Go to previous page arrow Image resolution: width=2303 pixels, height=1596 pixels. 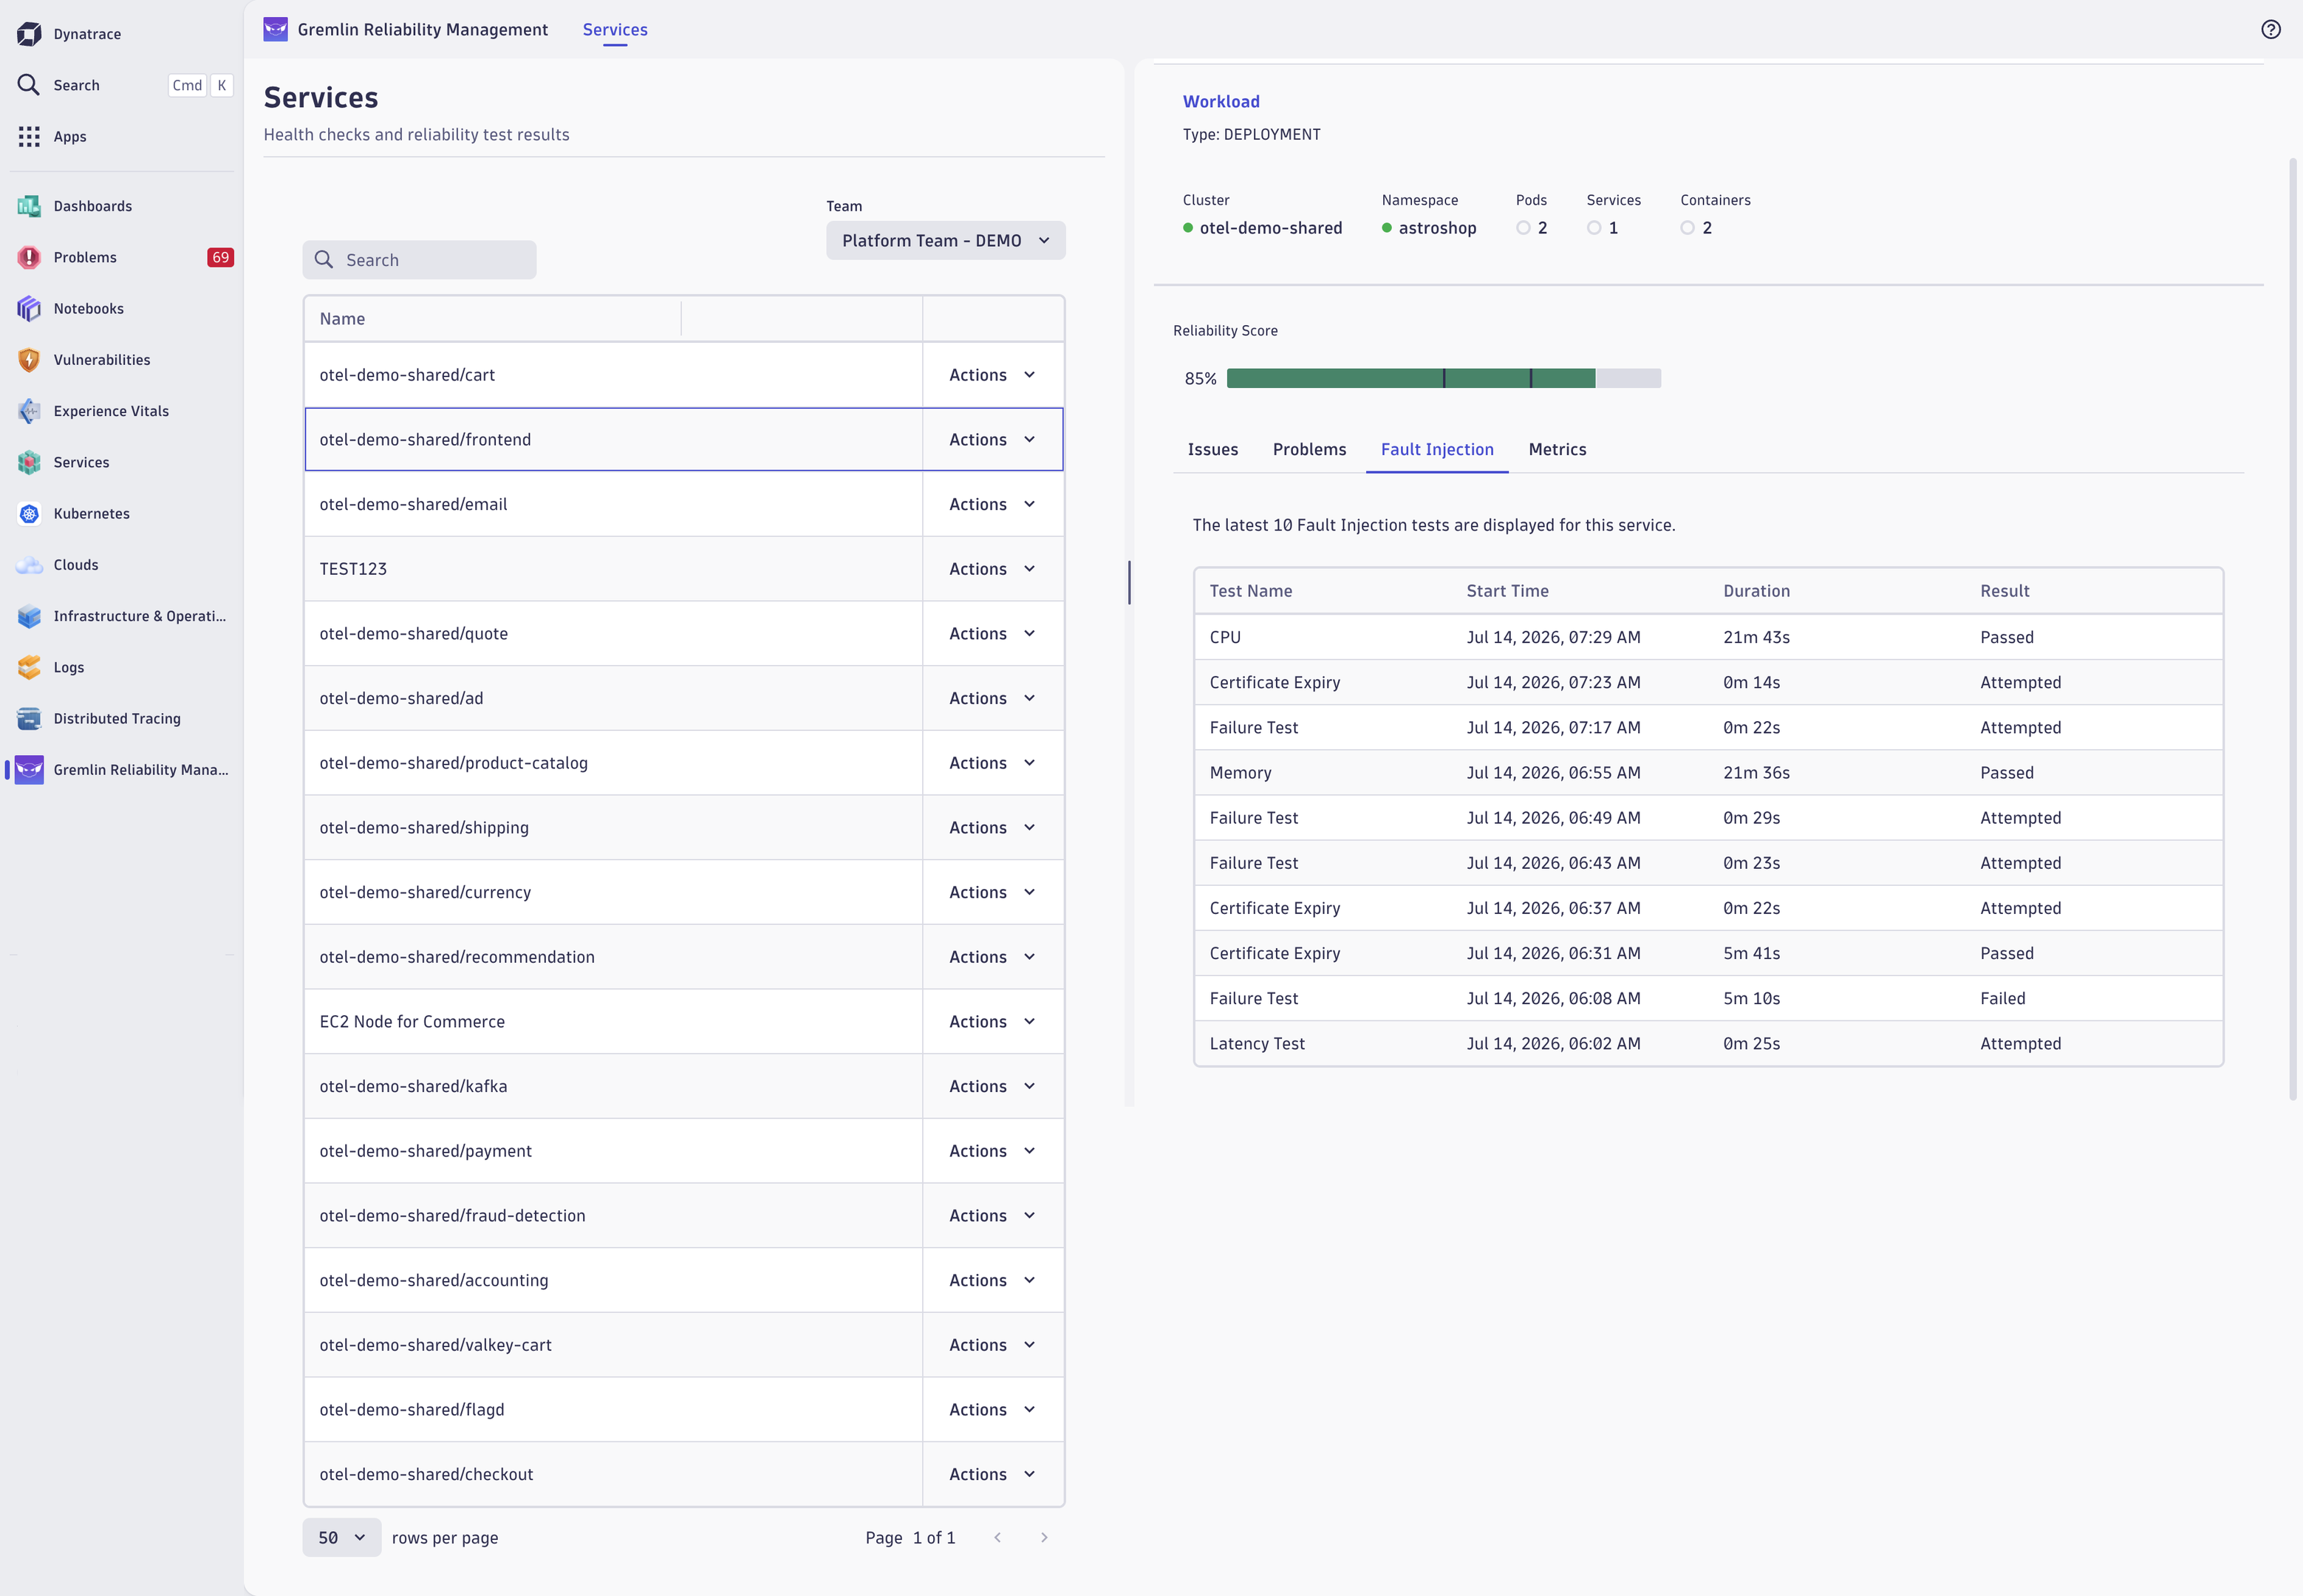click(x=997, y=1537)
